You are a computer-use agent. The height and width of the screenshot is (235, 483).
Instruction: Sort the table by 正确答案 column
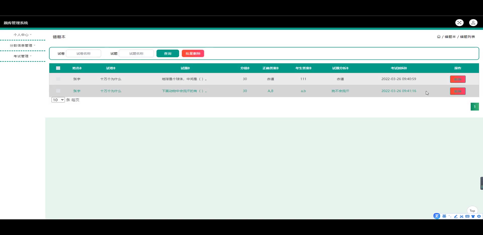point(270,68)
